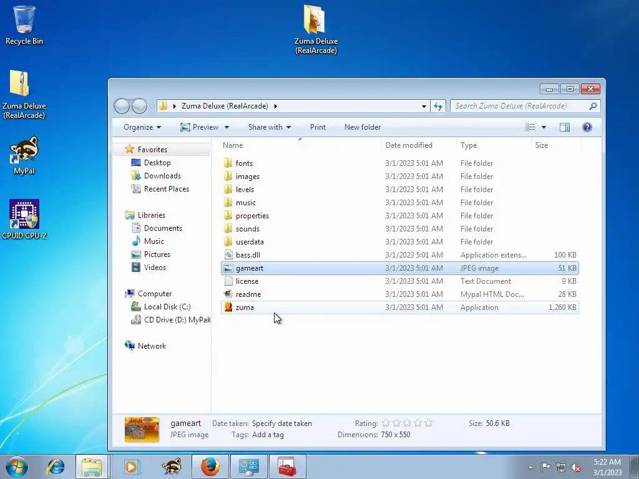639x479 pixels.
Task: Sort by Name column header
Action: click(x=300, y=145)
